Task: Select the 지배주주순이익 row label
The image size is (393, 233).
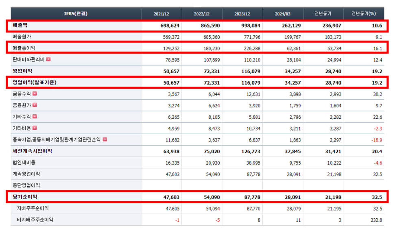Action: (33, 208)
